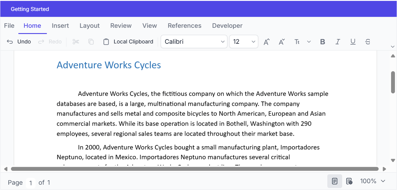Open the File menu

tap(9, 26)
